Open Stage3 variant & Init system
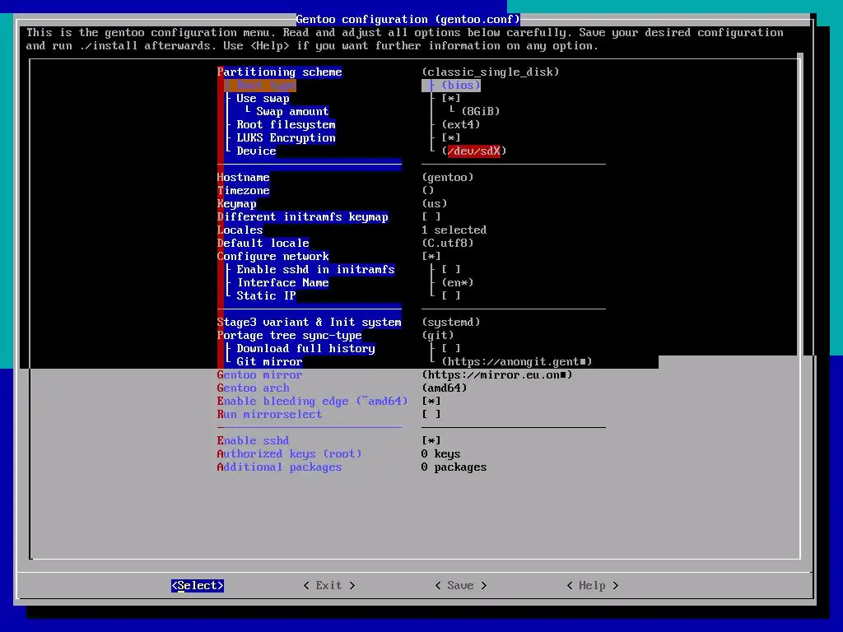This screenshot has width=843, height=632. (x=310, y=322)
